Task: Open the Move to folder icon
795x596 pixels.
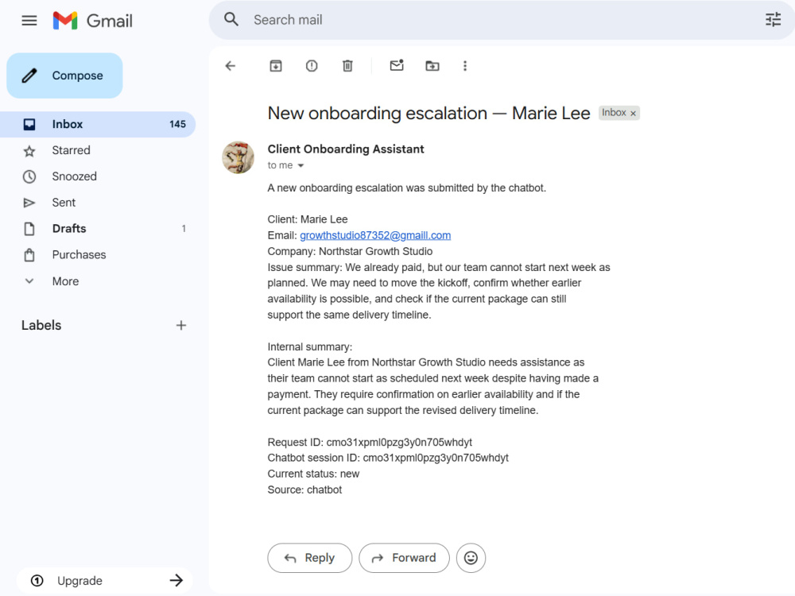Action: pyautogui.click(x=432, y=66)
